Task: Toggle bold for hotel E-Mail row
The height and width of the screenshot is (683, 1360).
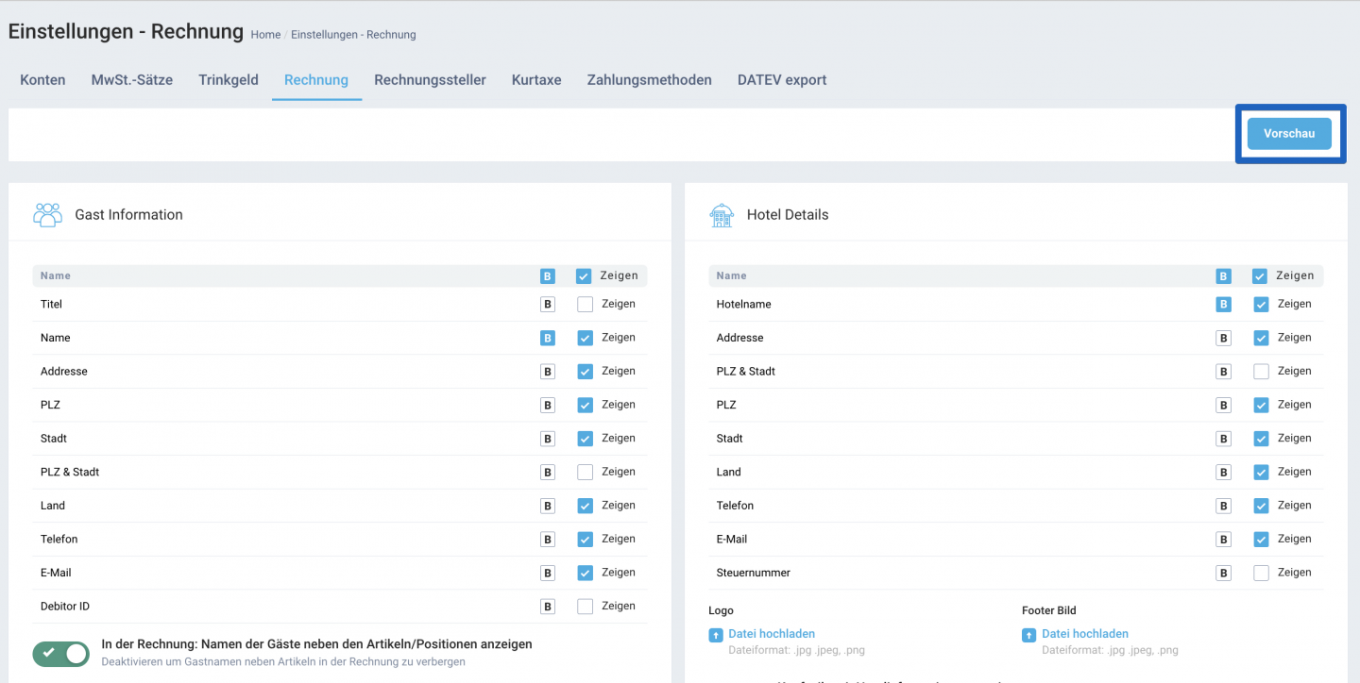Action: [1224, 540]
